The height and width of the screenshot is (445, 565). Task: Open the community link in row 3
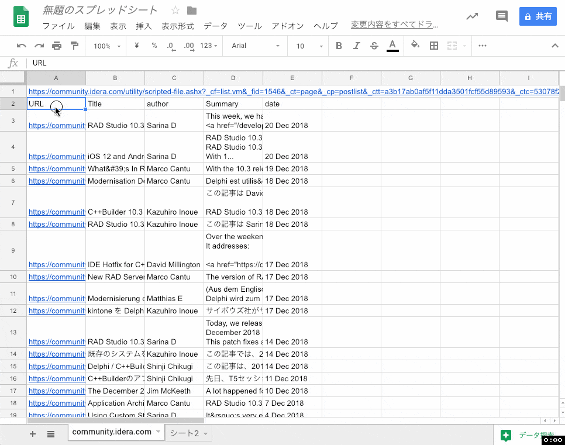click(57, 125)
